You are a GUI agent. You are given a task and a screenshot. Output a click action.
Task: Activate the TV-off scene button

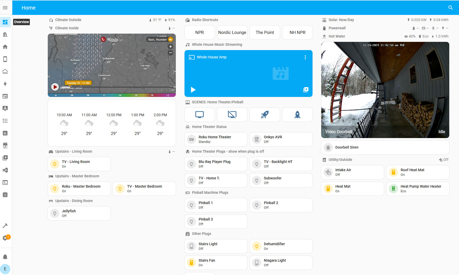232,115
